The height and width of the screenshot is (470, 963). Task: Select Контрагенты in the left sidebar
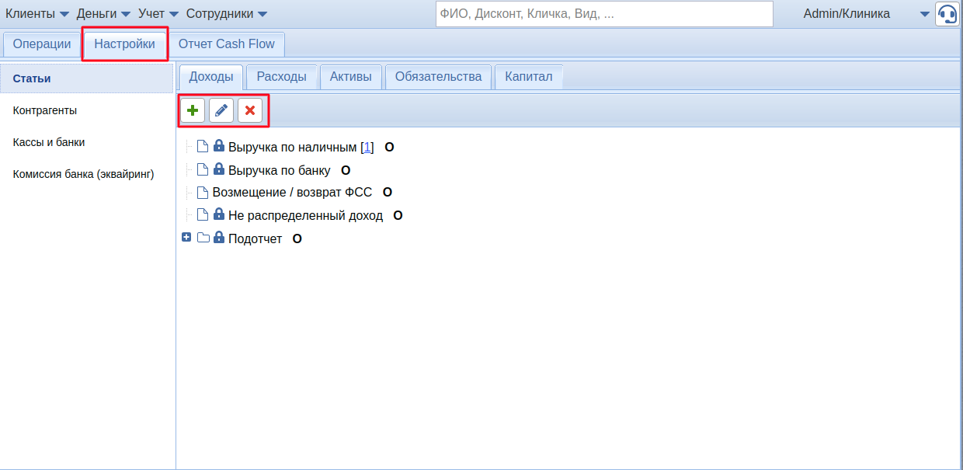[45, 110]
